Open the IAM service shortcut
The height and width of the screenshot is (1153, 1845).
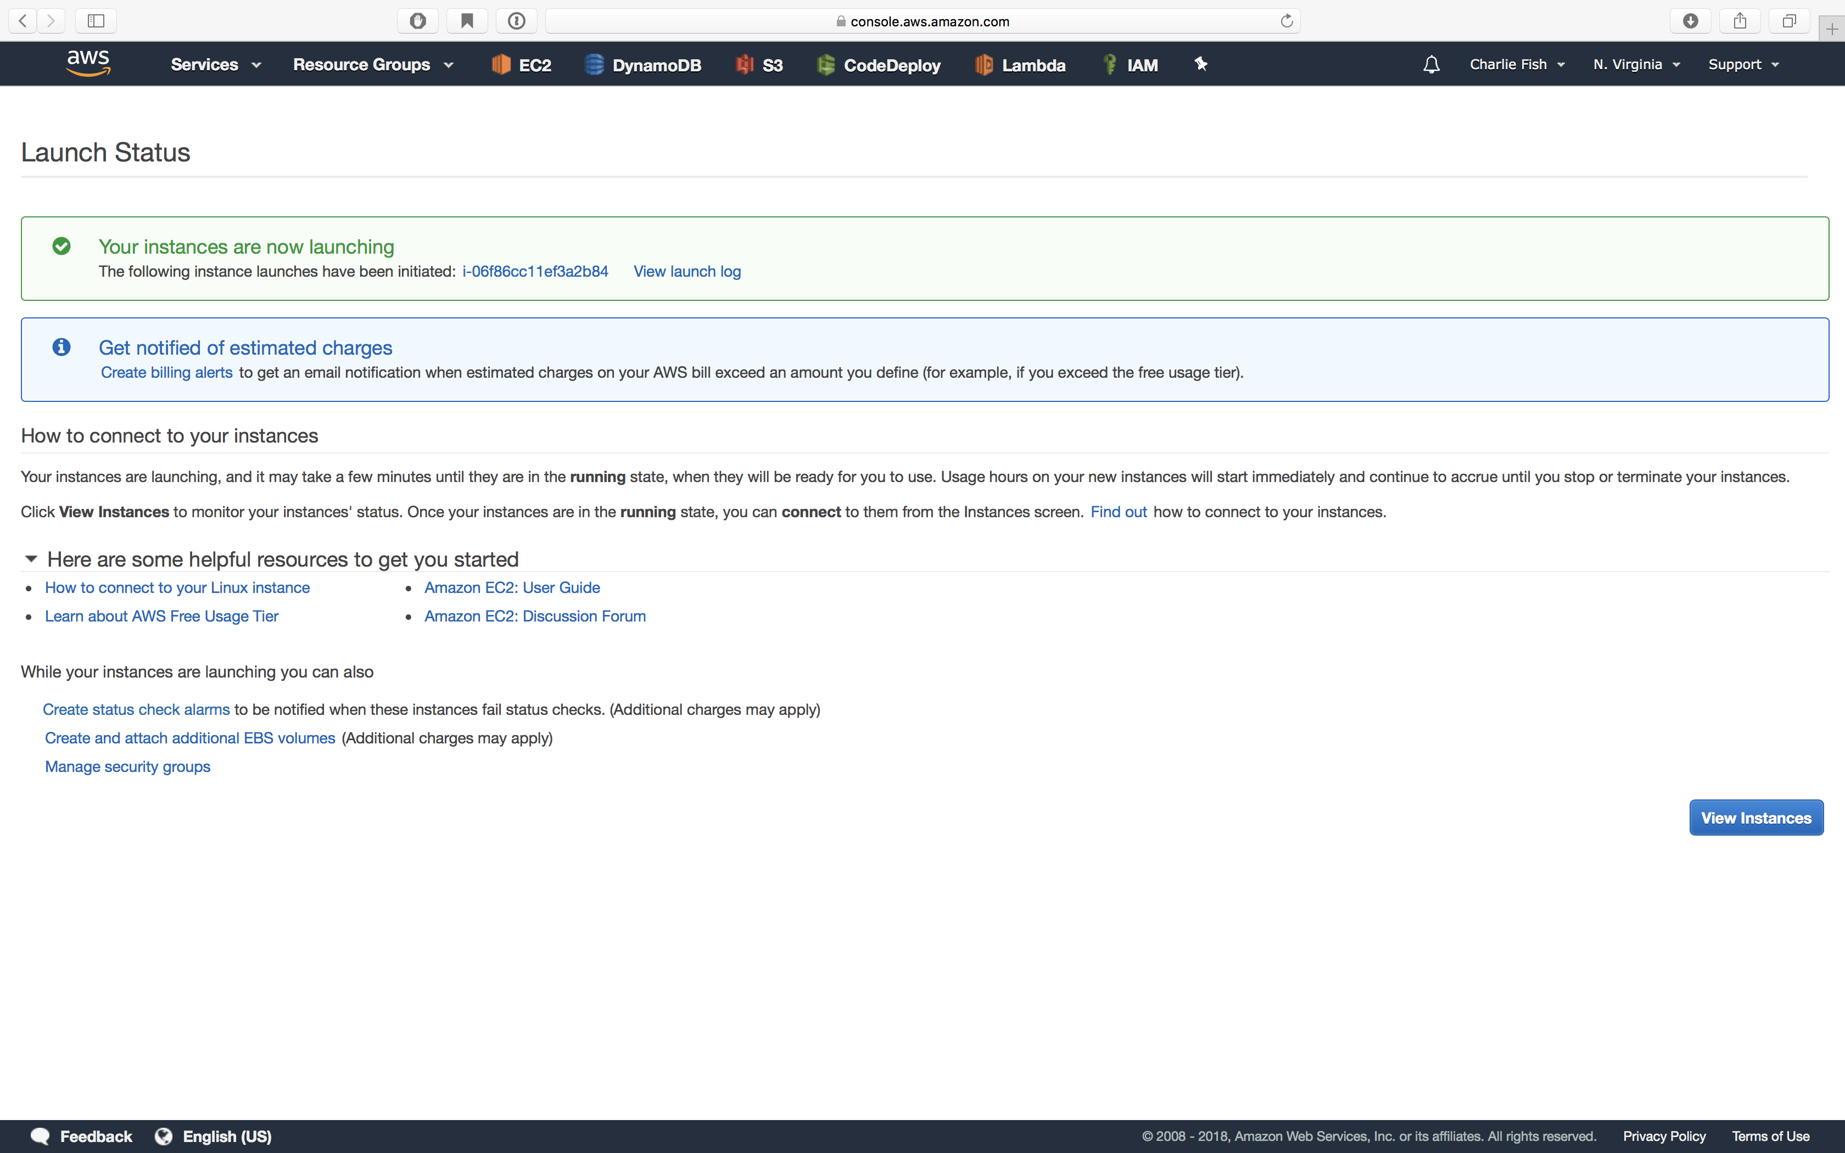tap(1131, 64)
